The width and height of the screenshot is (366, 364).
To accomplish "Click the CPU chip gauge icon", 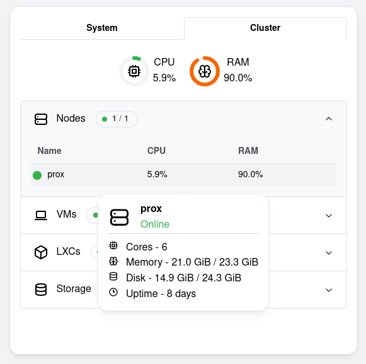I will coord(134,71).
